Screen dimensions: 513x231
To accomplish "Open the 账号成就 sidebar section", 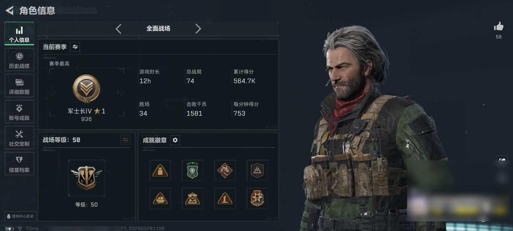I will (x=19, y=112).
